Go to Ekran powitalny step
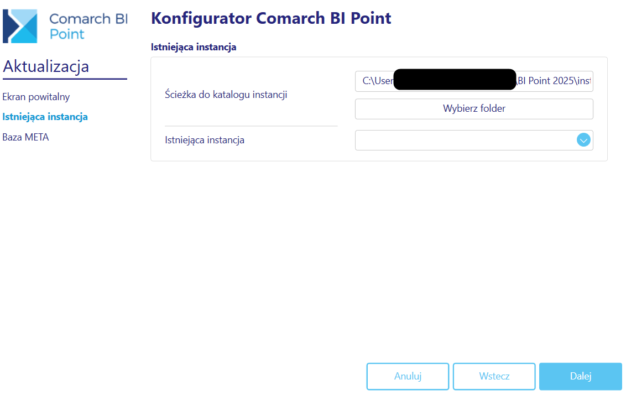 (x=36, y=97)
